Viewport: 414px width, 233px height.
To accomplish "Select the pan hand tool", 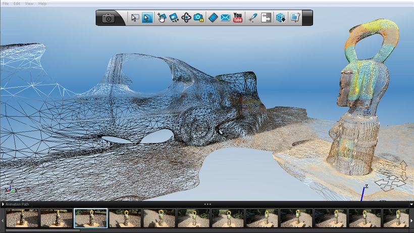I will pyautogui.click(x=162, y=18).
